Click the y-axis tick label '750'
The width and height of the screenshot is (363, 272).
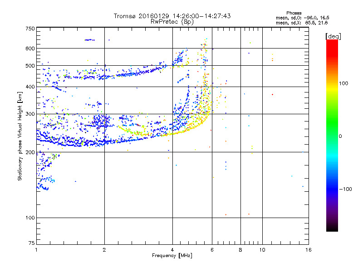pos(30,29)
